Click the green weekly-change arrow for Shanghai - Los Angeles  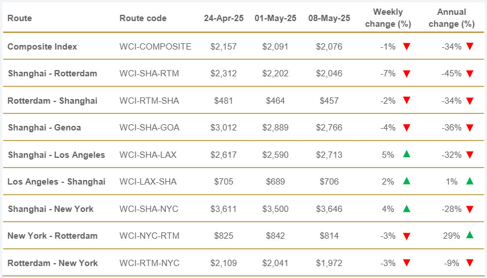coord(407,154)
